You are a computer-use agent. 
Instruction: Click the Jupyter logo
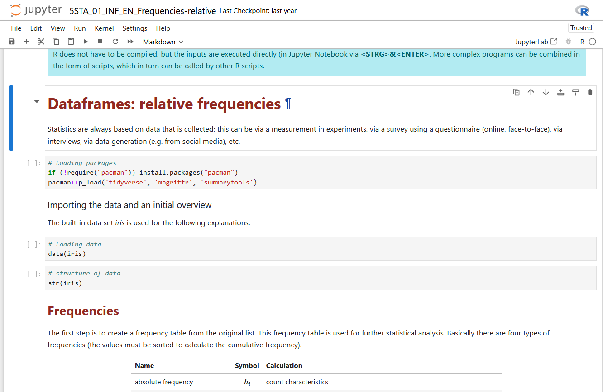37,10
